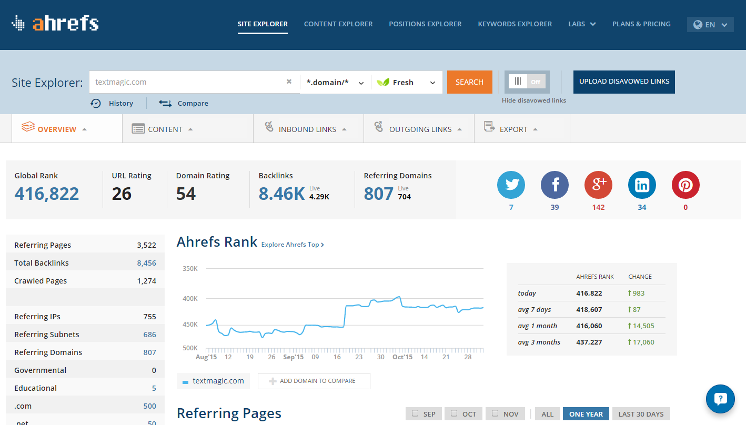The height and width of the screenshot is (425, 746).
Task: Open the Fresh index dropdown
Action: pyautogui.click(x=407, y=82)
